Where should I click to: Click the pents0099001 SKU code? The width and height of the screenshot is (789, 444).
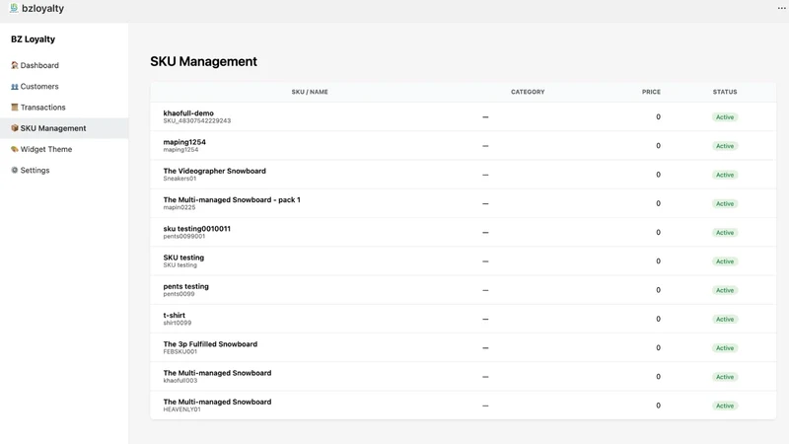[184, 236]
